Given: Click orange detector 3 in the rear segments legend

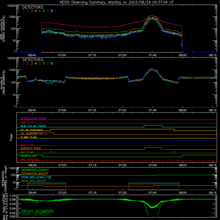Looking at the screenshot, I should click(x=32, y=64).
